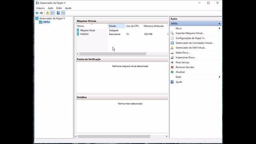This screenshot has width=256, height=144.
Task: Click the Gerenciador de Comutador Virtual icon
Action: (x=172, y=43)
